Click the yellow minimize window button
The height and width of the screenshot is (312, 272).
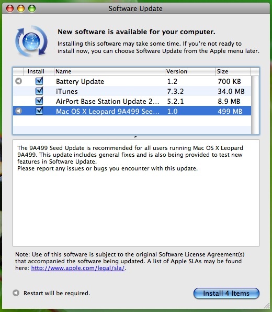(21, 8)
